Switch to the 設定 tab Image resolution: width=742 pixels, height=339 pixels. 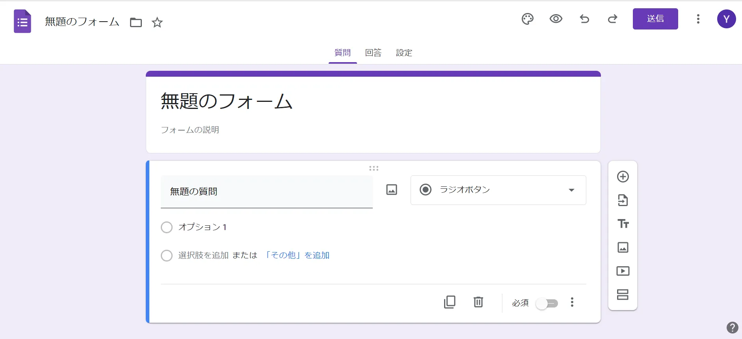(404, 53)
